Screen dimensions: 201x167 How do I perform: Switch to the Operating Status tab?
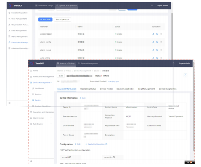tap(88, 89)
